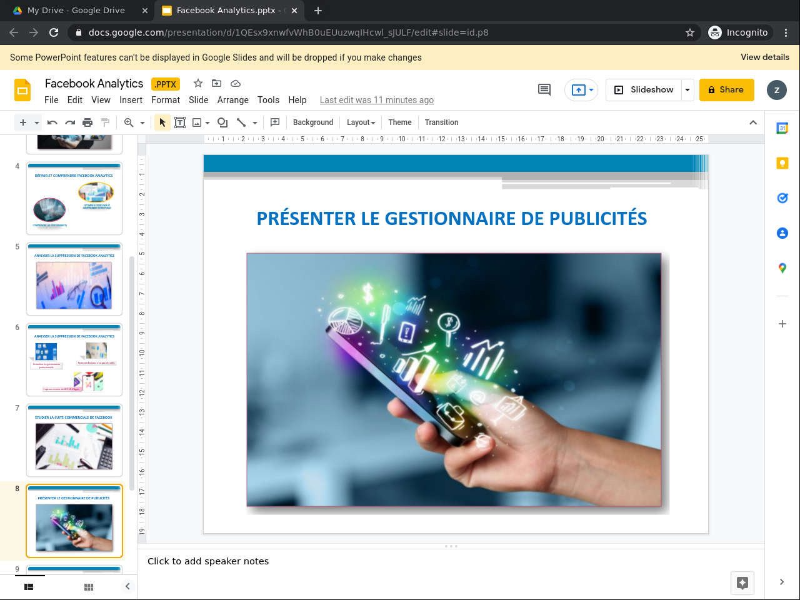800x600 pixels.
Task: Click the Theme button
Action: [400, 122]
